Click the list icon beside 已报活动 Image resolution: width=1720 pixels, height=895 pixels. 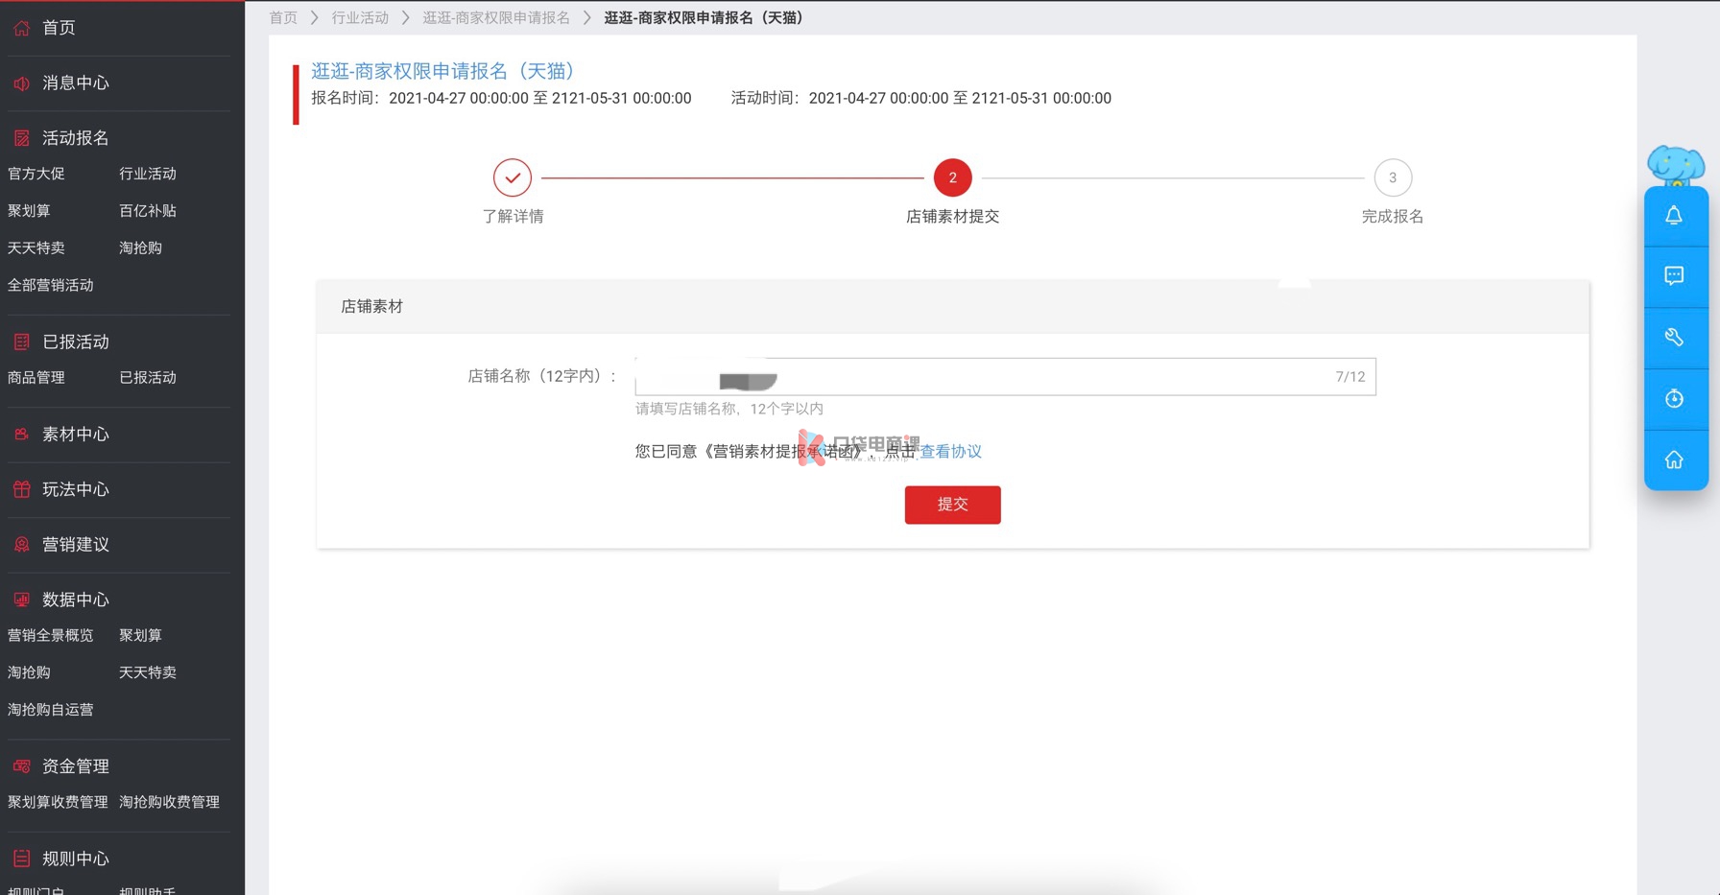(21, 342)
